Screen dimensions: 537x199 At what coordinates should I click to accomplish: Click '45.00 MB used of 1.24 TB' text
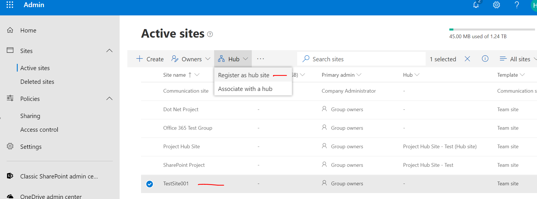click(478, 36)
